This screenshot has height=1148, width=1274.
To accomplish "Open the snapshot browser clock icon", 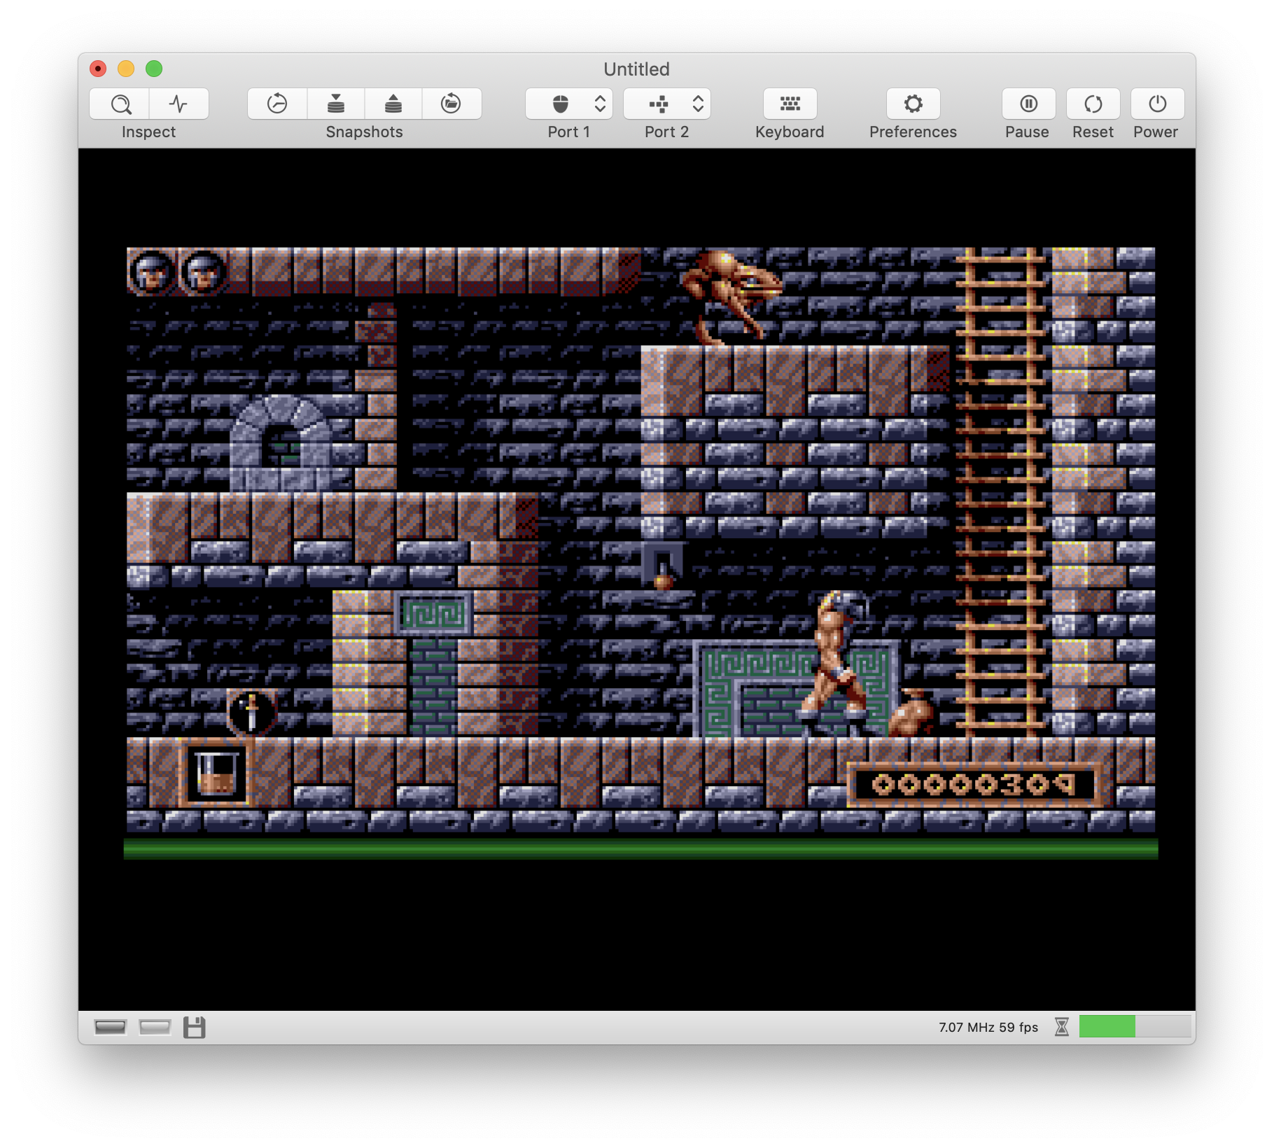I will click(x=277, y=104).
